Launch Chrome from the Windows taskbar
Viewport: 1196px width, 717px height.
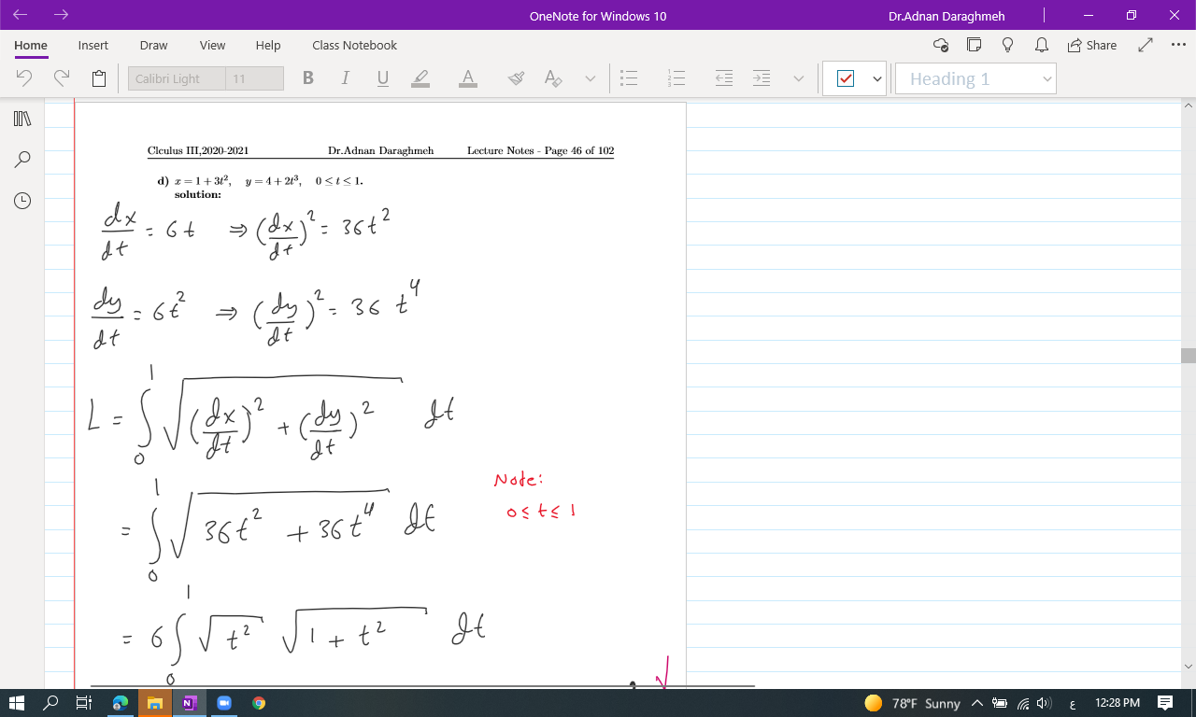(259, 703)
